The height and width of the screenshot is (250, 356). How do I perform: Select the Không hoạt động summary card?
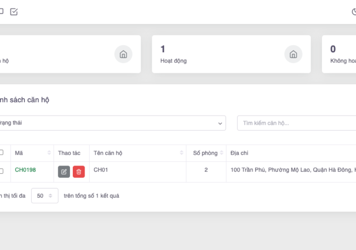(339, 54)
